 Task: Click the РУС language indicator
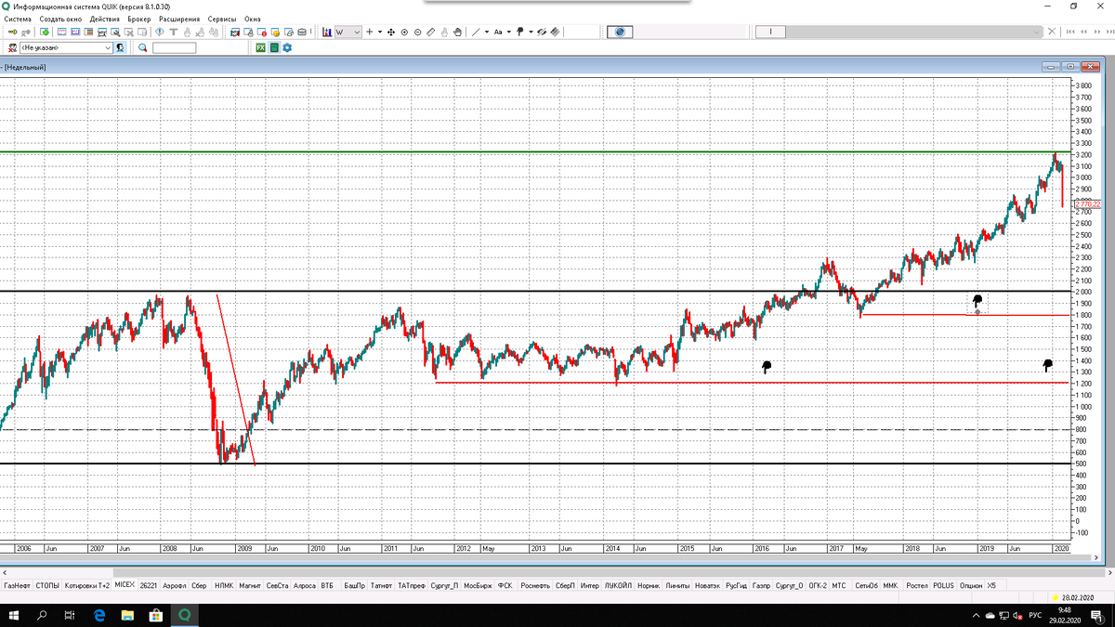click(x=1035, y=615)
